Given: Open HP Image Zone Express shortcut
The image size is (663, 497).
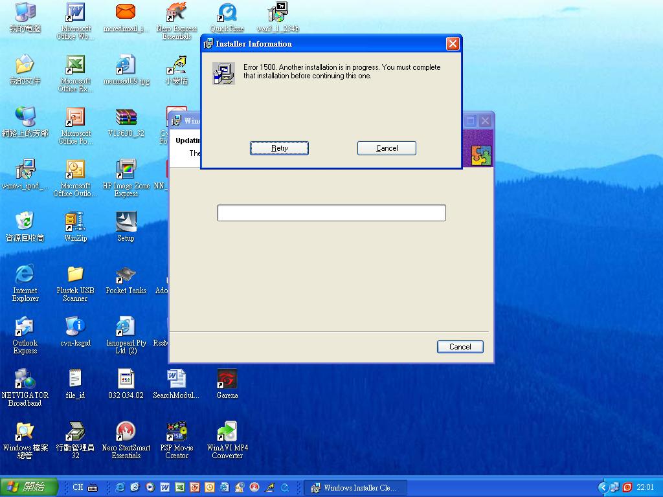Looking at the screenshot, I should pyautogui.click(x=126, y=179).
